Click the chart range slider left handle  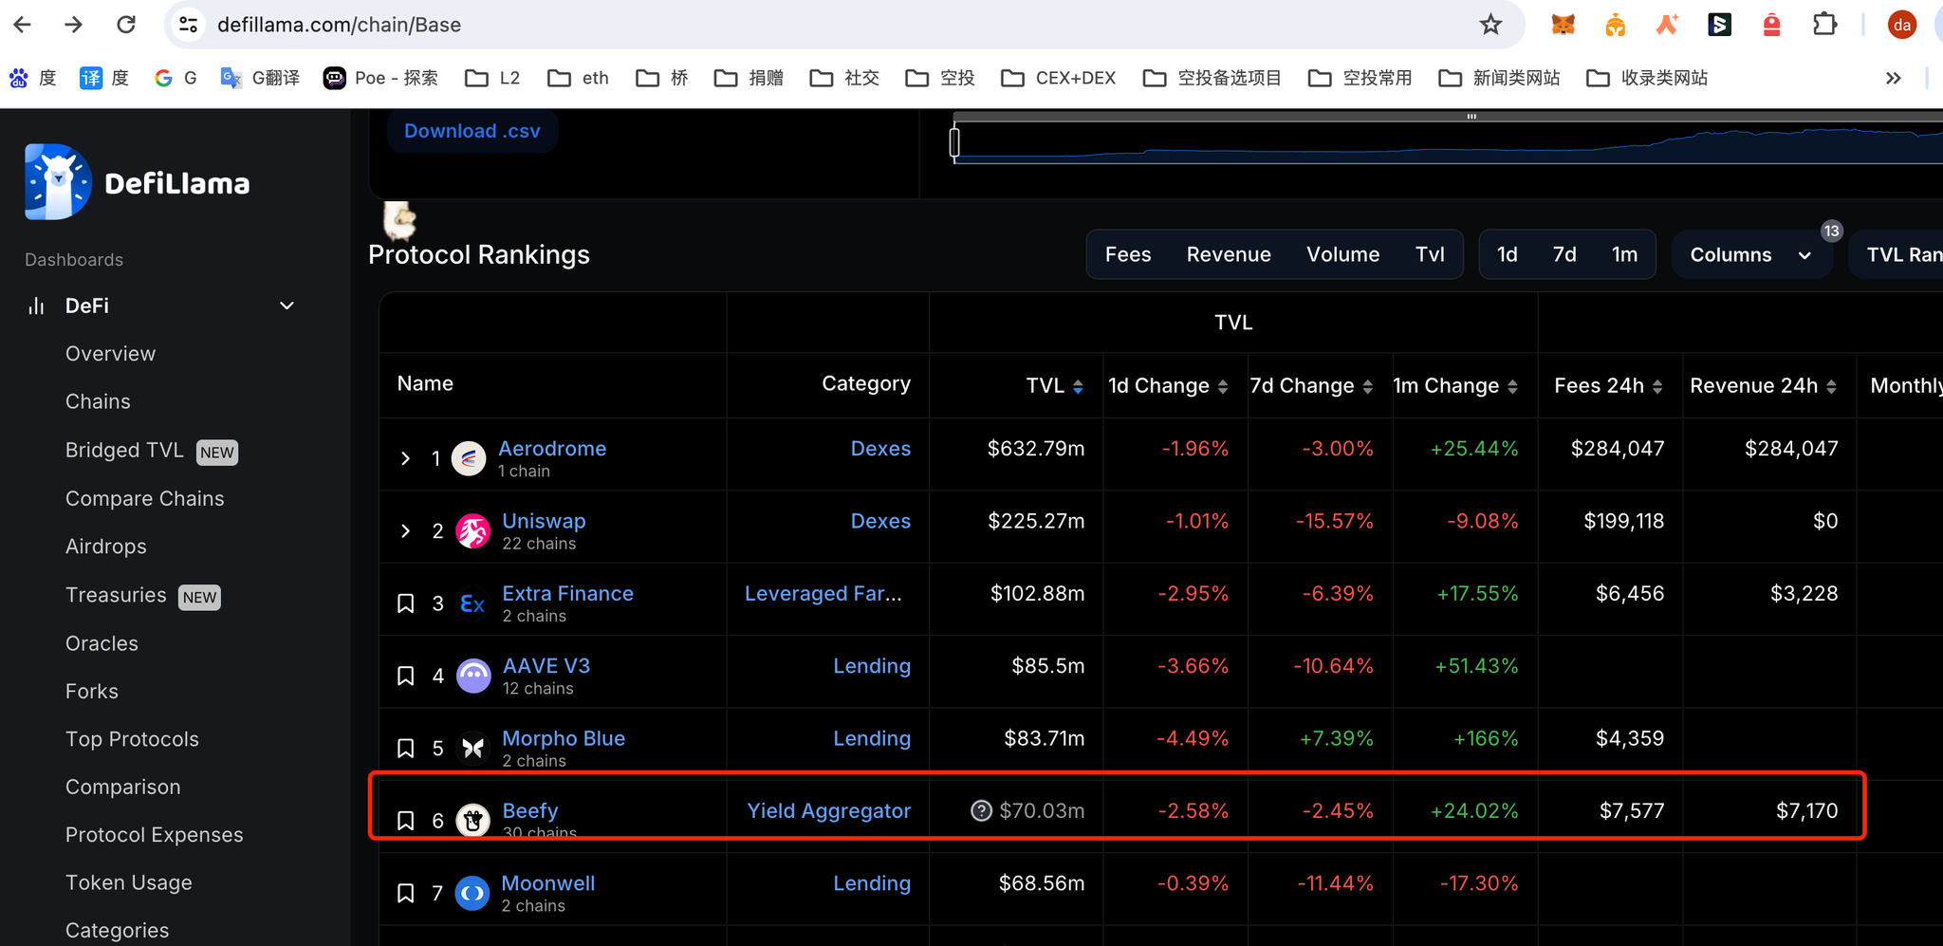pos(954,142)
